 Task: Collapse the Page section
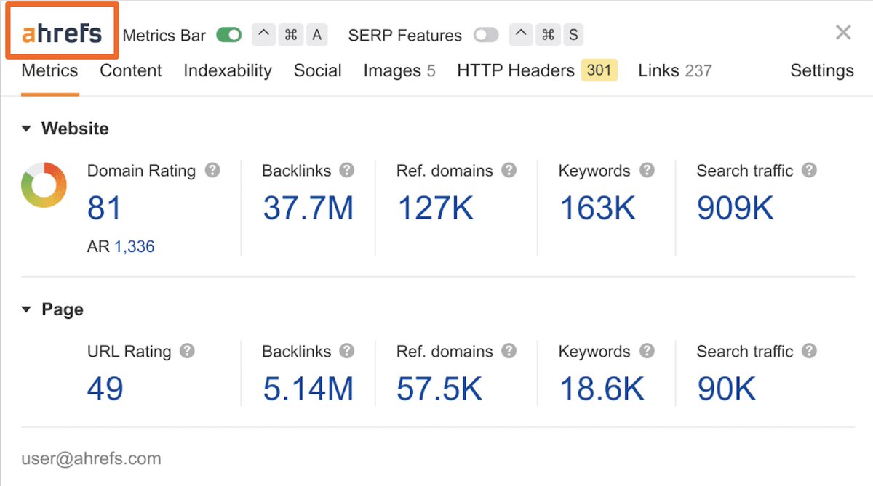coord(27,309)
